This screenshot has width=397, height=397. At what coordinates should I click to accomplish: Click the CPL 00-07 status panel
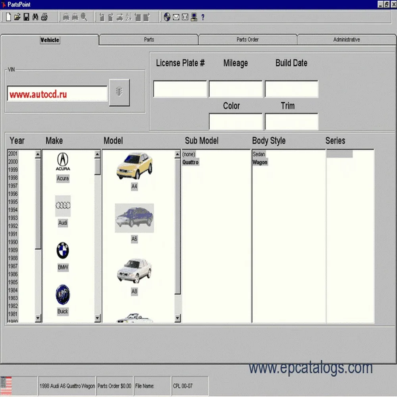pyautogui.click(x=190, y=386)
